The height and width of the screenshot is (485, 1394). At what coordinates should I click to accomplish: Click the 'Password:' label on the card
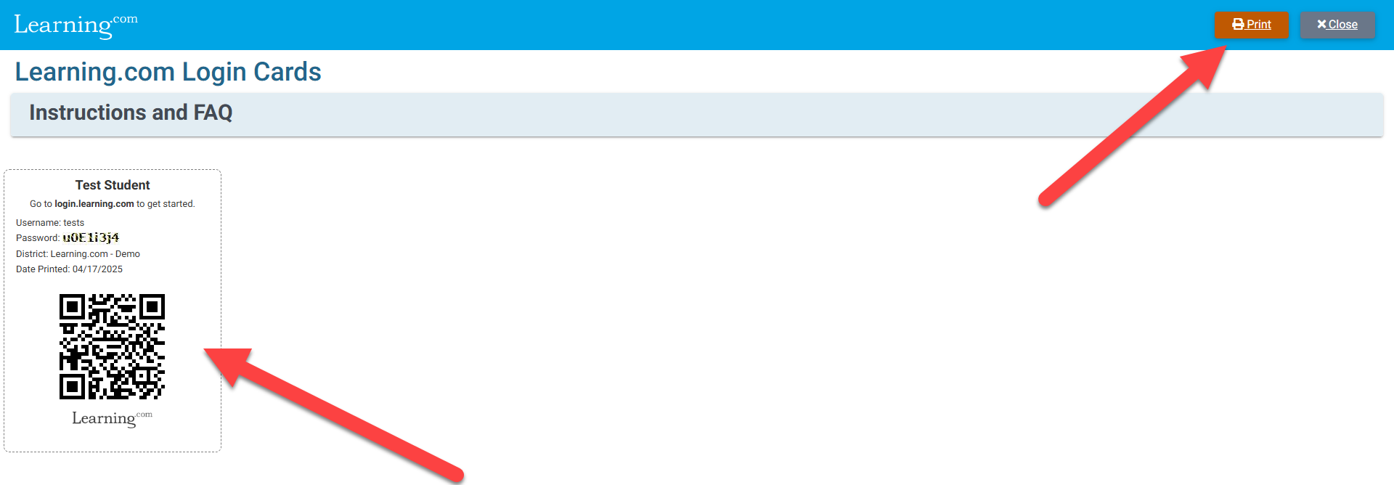click(x=38, y=238)
